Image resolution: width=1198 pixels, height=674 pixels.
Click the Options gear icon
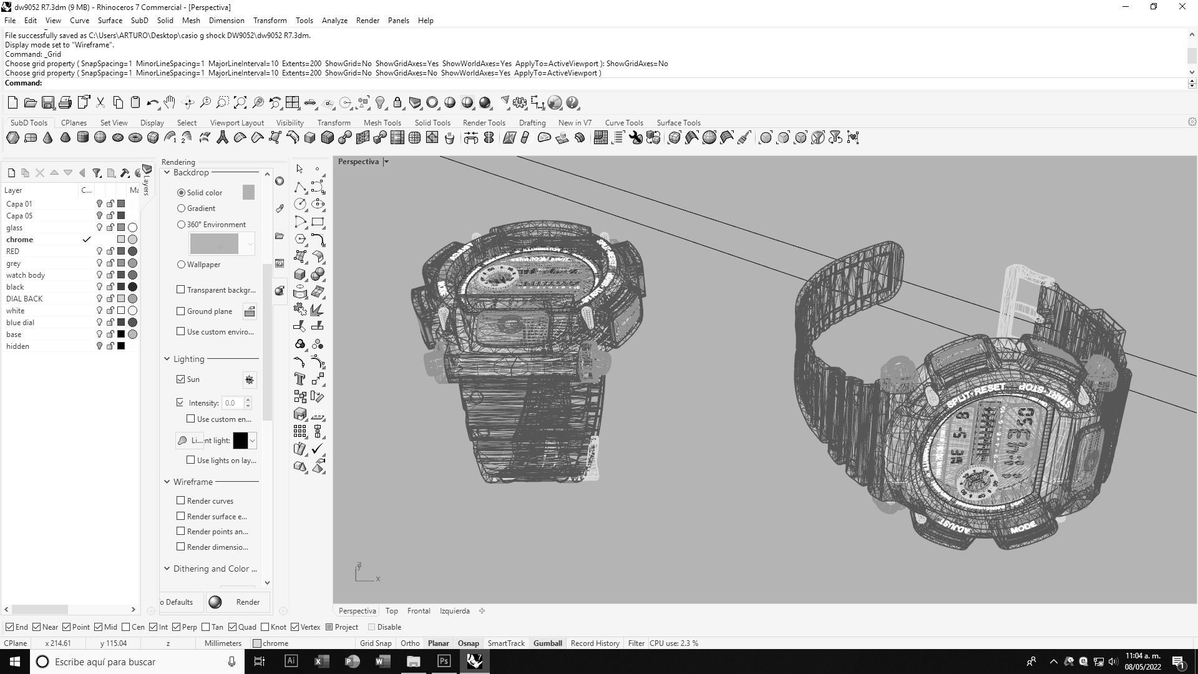tap(520, 103)
